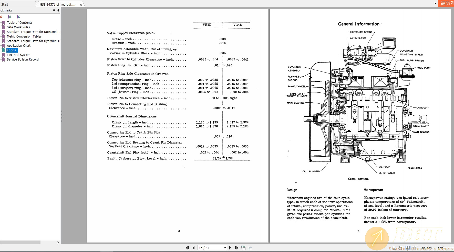This screenshot has height=252, width=454.
Task: Click the add bookmark icon
Action: [9, 17]
